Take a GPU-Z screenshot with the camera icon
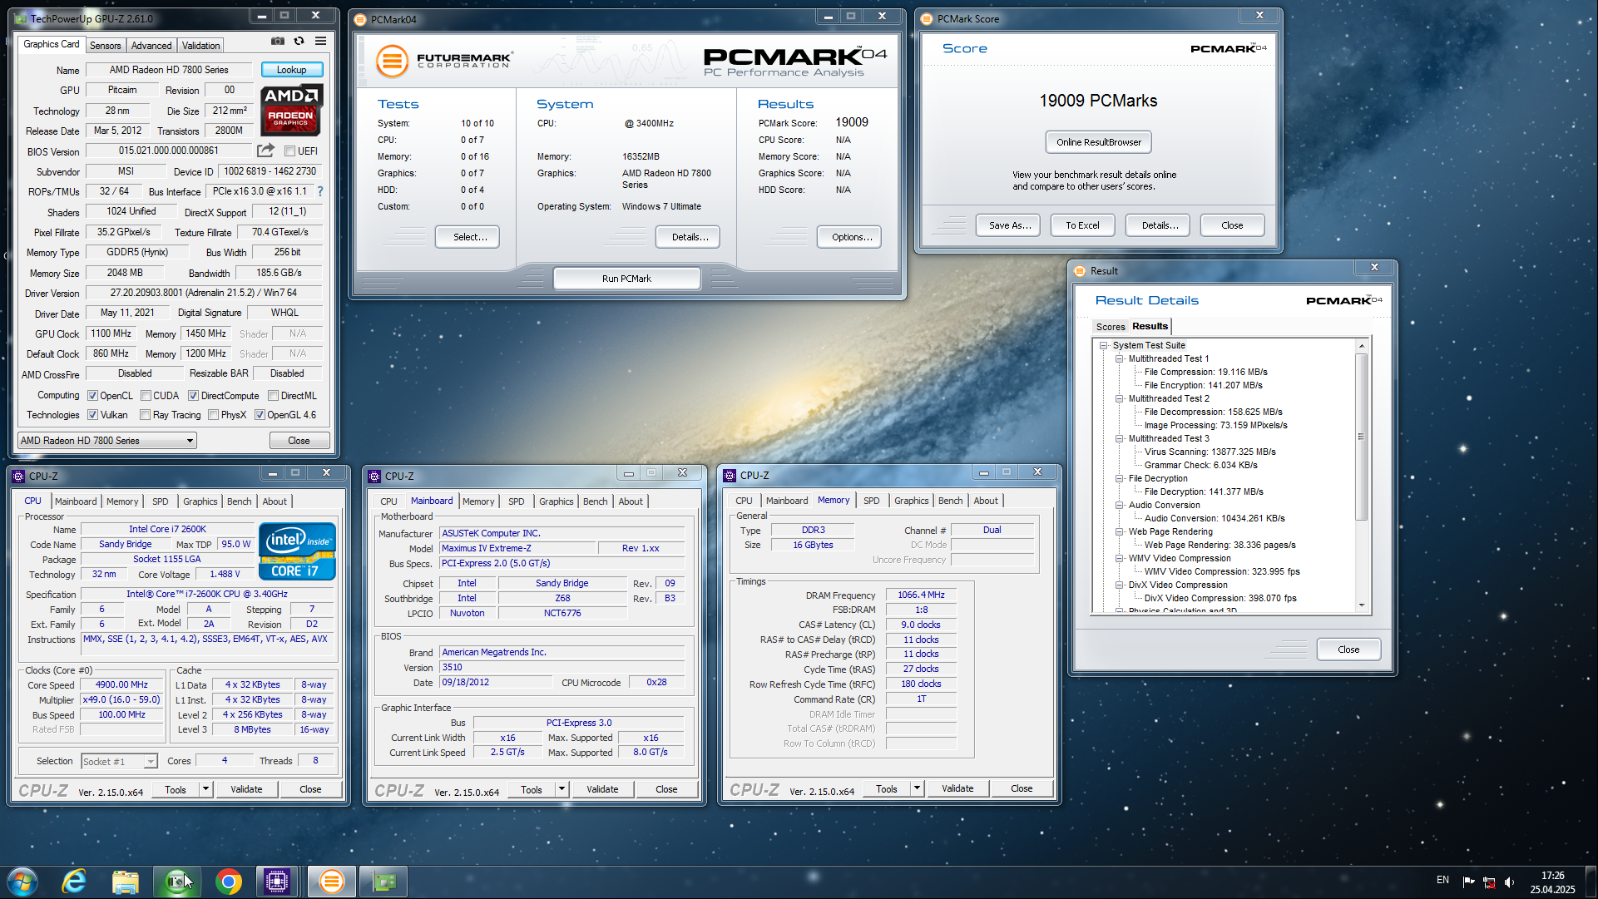Image resolution: width=1598 pixels, height=899 pixels. [x=278, y=41]
